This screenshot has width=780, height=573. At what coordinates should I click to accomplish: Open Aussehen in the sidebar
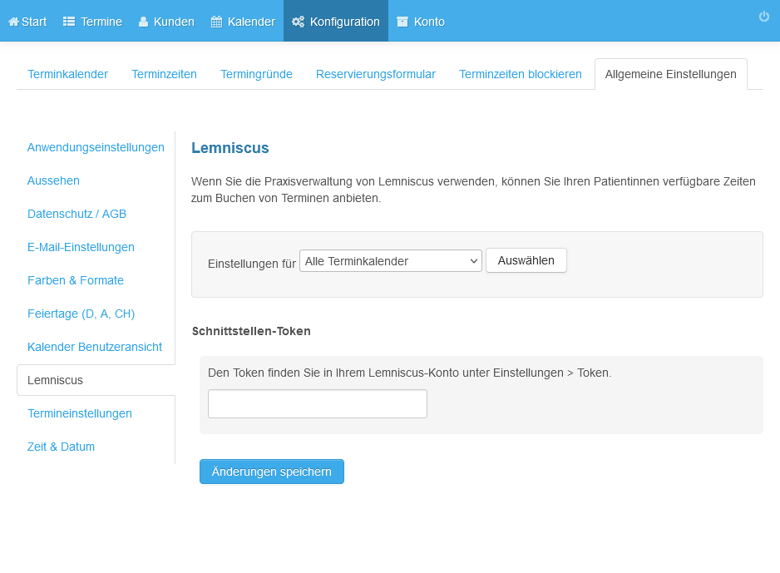click(53, 180)
